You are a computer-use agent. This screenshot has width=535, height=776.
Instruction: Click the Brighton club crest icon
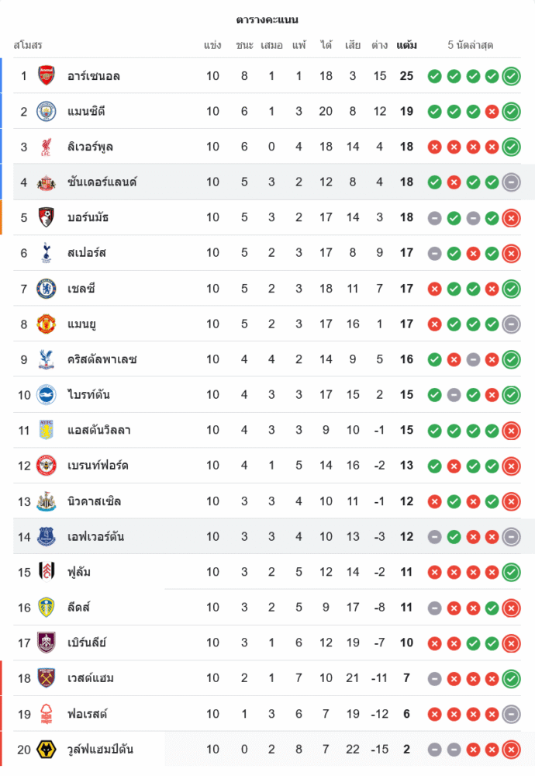tap(47, 395)
